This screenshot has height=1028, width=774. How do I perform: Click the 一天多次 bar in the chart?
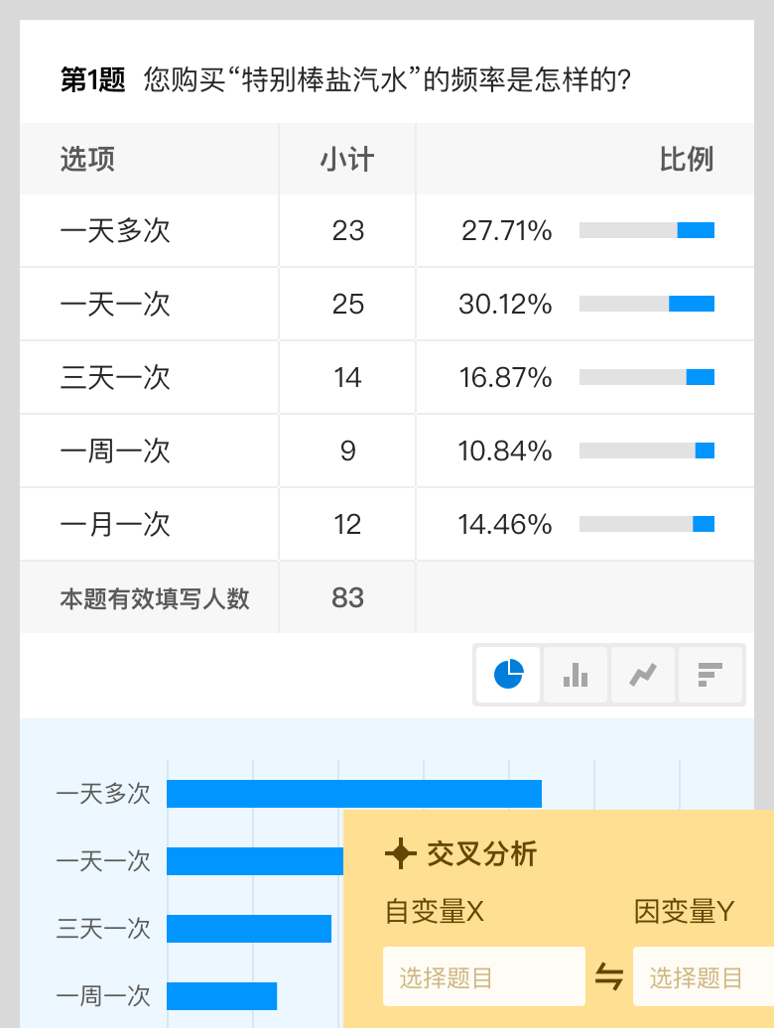pyautogui.click(x=353, y=794)
